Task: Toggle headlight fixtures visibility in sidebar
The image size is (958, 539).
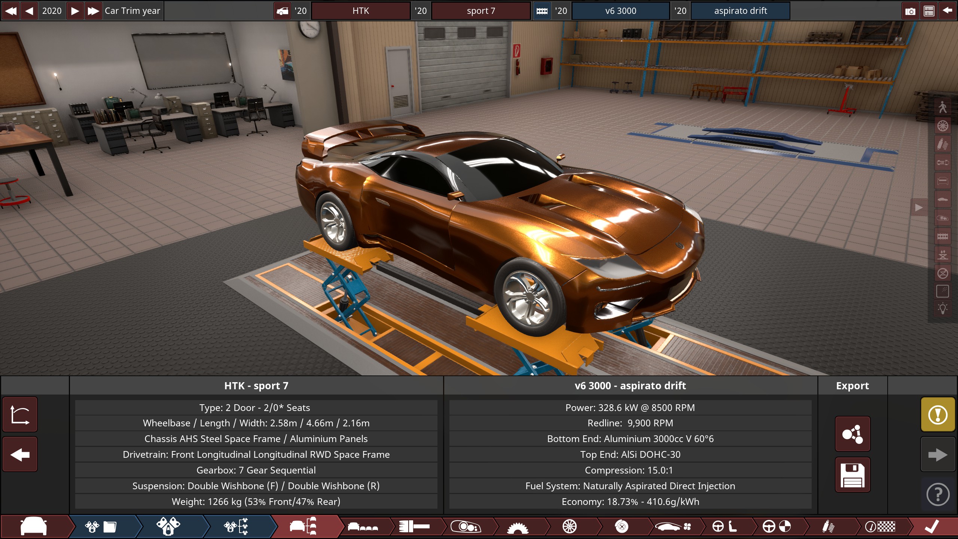Action: tap(943, 218)
